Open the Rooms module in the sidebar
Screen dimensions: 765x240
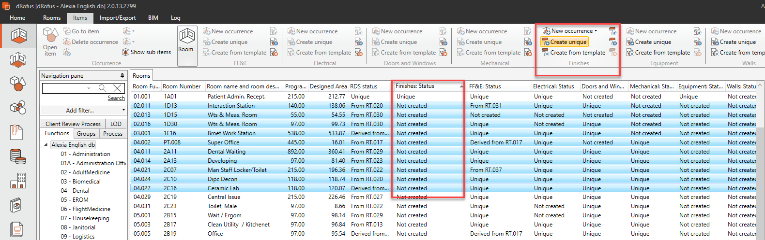(x=18, y=36)
